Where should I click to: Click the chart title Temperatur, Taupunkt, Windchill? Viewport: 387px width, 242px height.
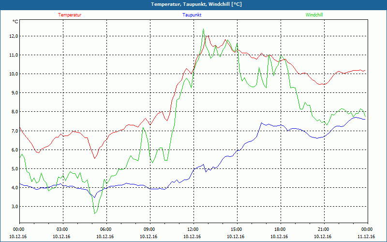pos(196,4)
